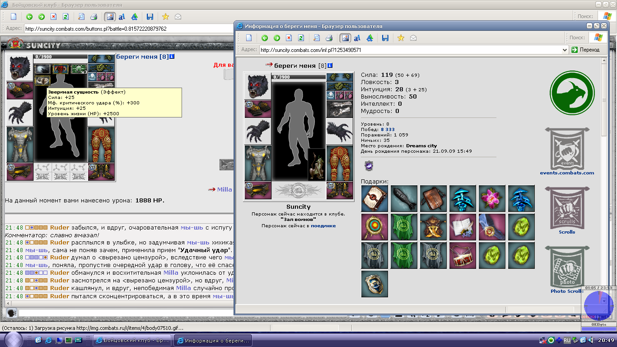Image resolution: width=617 pixels, height=347 pixels.
Task: Toggle image display in Бойцовский клуб window toolbar
Action: click(109, 17)
